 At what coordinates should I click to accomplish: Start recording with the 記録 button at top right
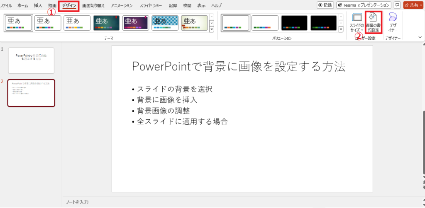click(x=325, y=5)
